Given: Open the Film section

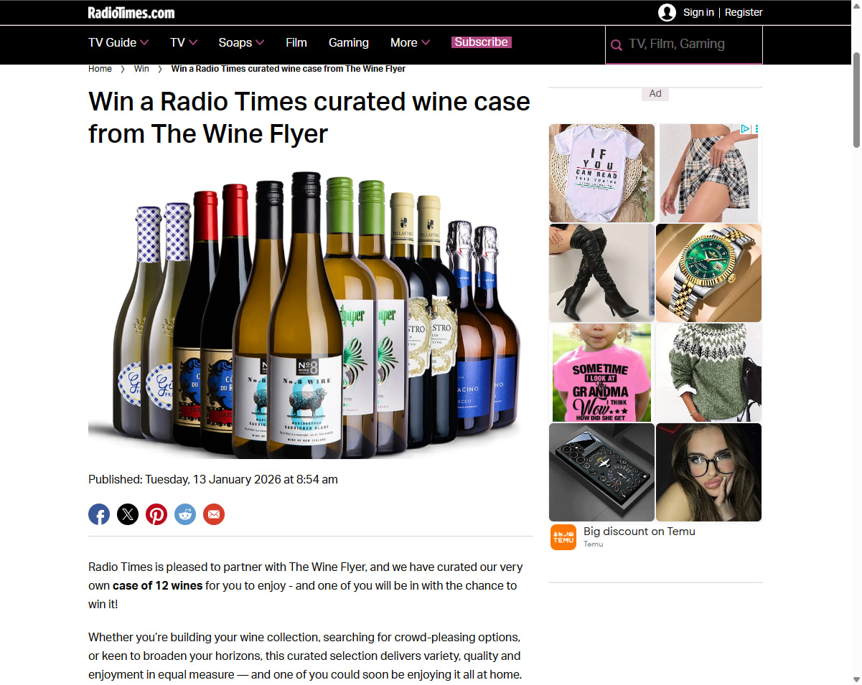Looking at the screenshot, I should point(296,42).
